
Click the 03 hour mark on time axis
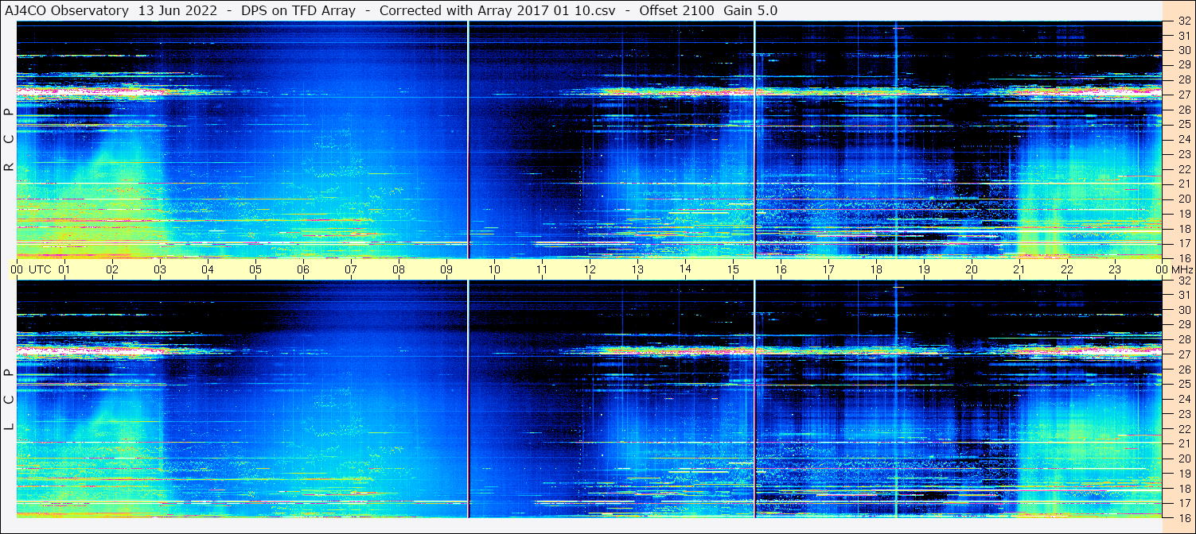(160, 269)
